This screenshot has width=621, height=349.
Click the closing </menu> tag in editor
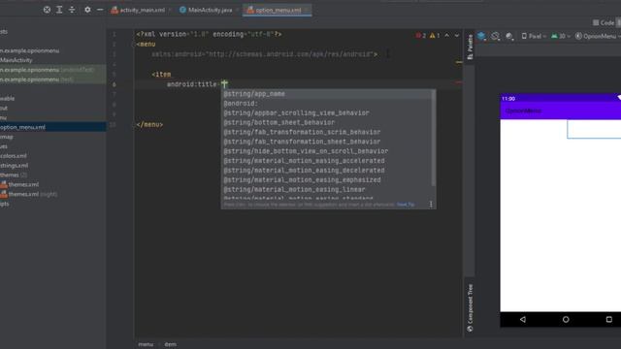[149, 124]
